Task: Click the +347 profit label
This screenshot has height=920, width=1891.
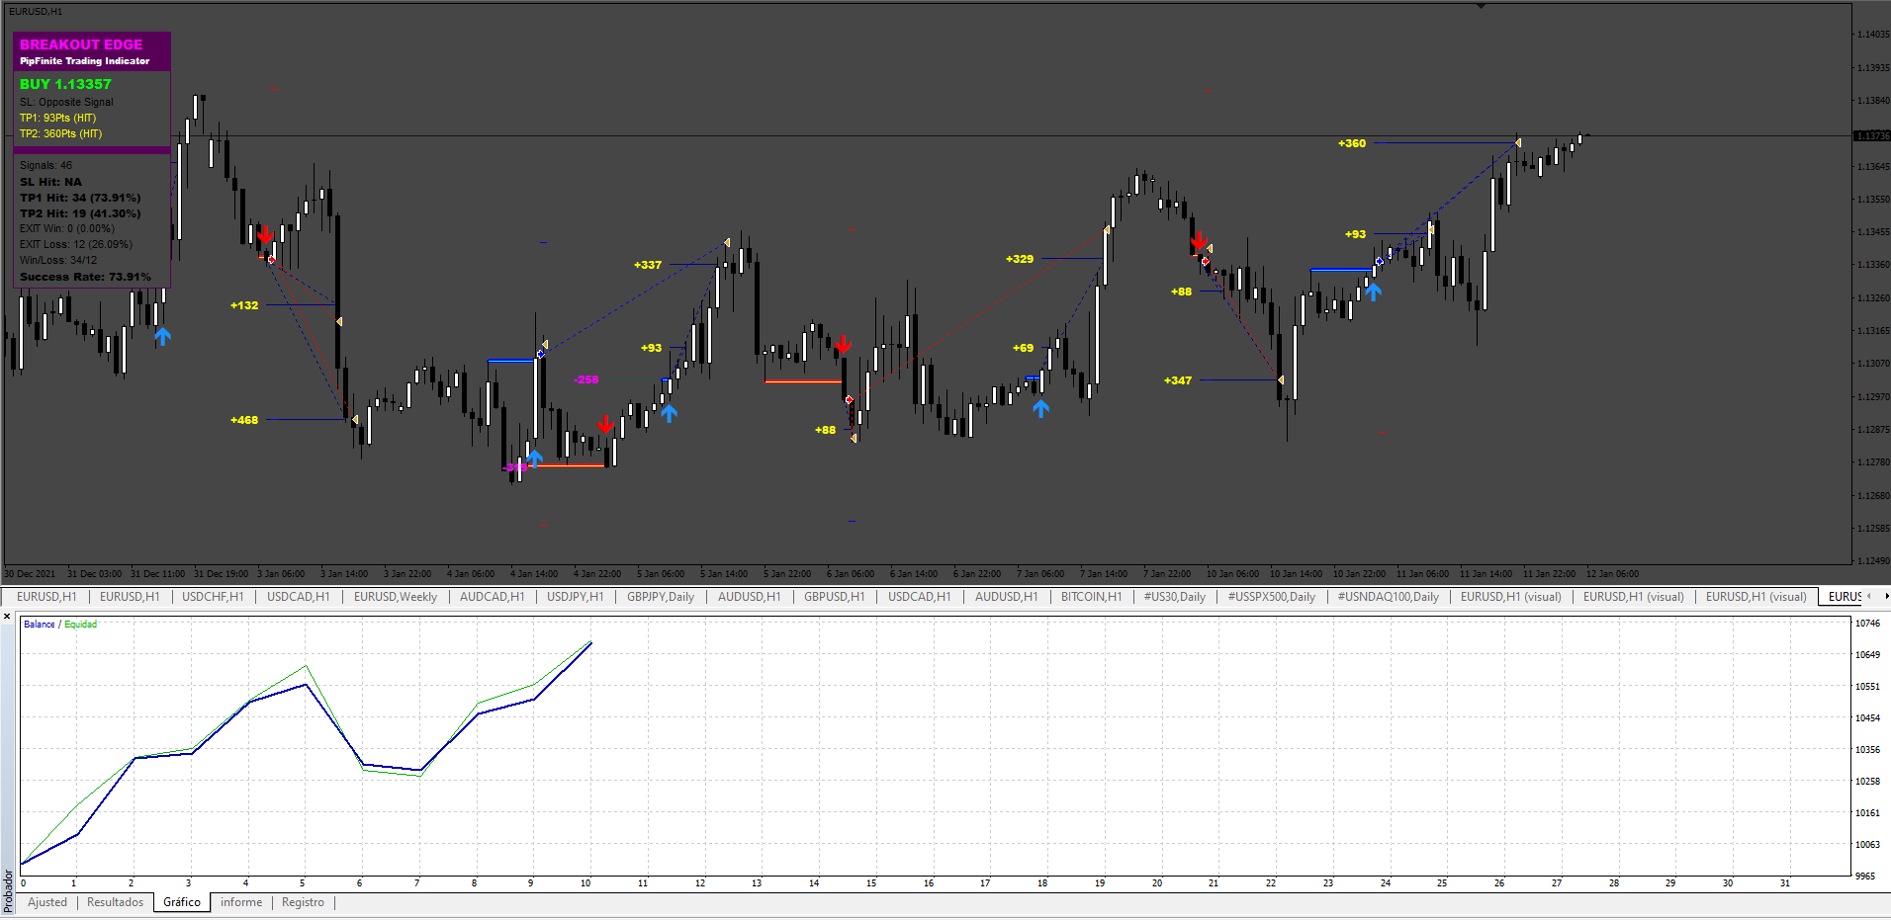Action: 1178,380
